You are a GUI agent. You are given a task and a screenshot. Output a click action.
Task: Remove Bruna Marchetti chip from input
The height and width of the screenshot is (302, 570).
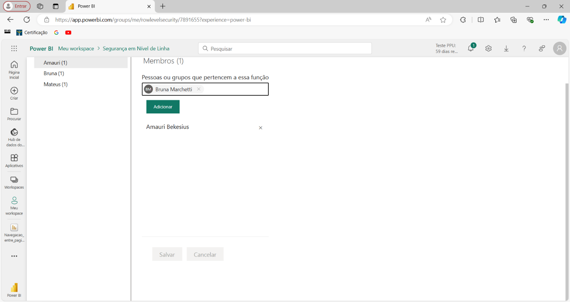199,89
